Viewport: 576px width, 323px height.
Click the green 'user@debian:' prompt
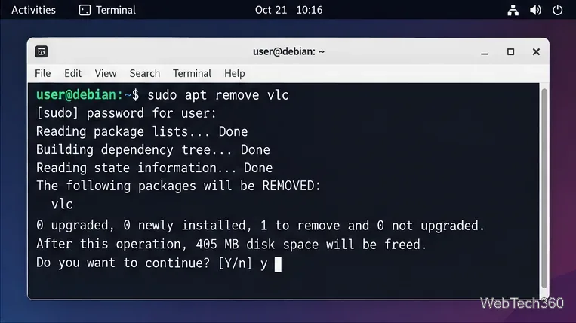coord(79,95)
